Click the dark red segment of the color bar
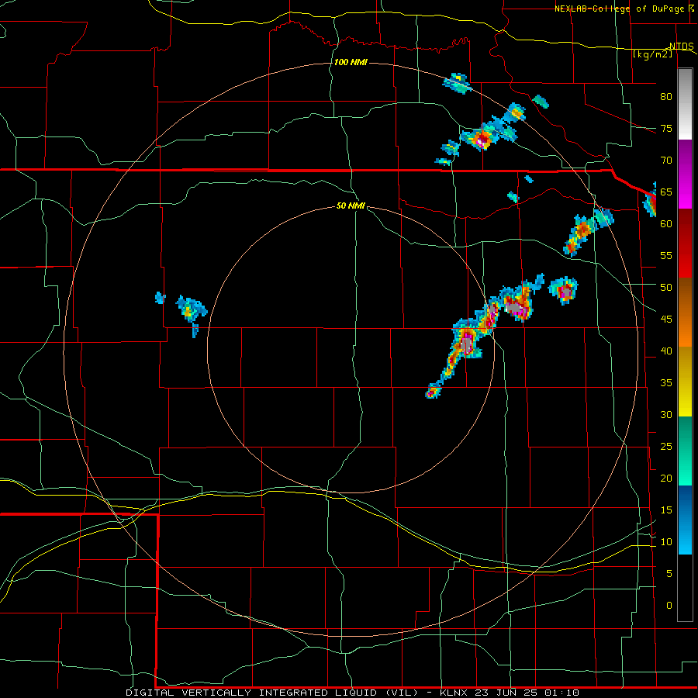 tap(685, 244)
